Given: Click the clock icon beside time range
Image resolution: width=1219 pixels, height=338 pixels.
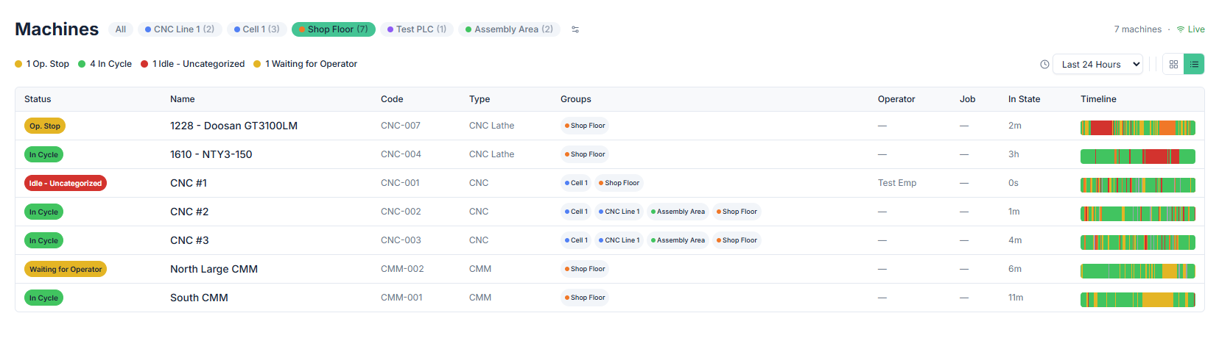Looking at the screenshot, I should pos(1044,64).
